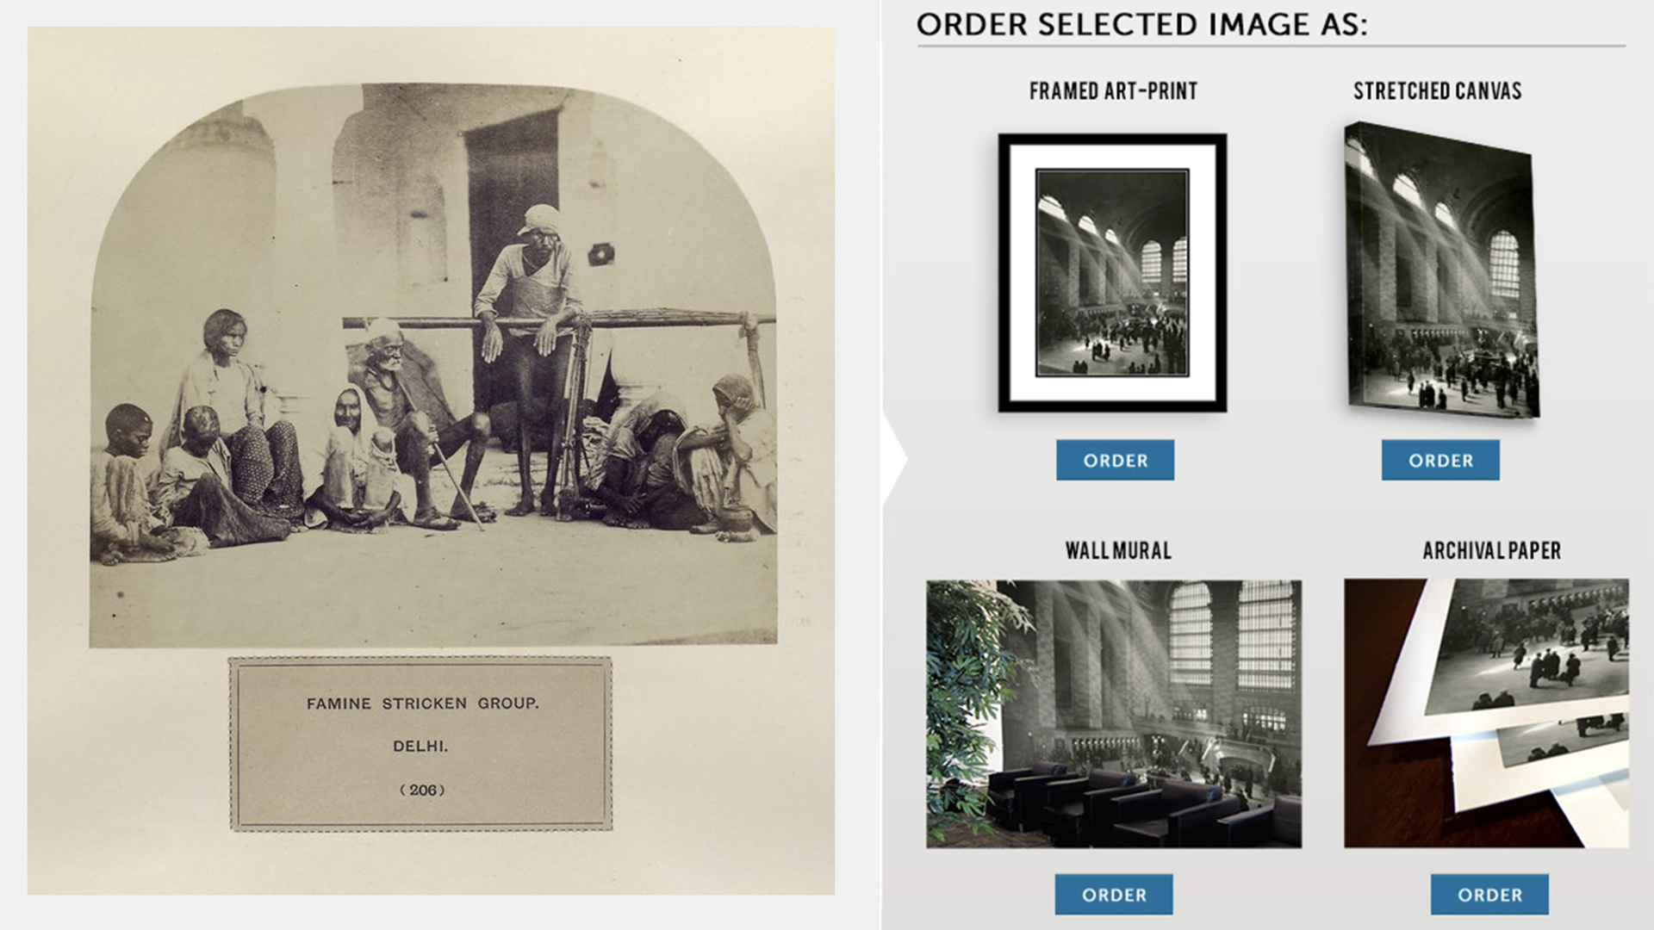Click the Order Selected Image As heading

tap(1141, 25)
